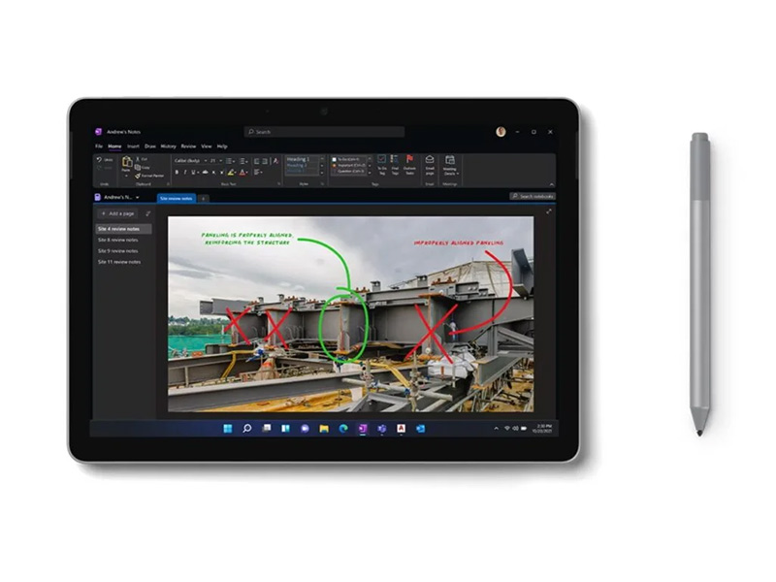This screenshot has width=776, height=582.
Task: Switch to the View ribbon tab
Action: point(207,146)
